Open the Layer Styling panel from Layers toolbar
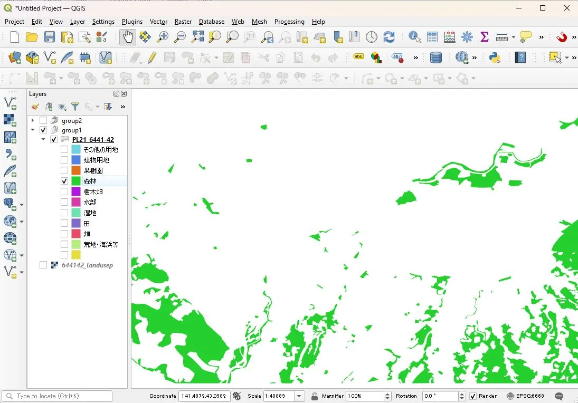 coord(35,106)
